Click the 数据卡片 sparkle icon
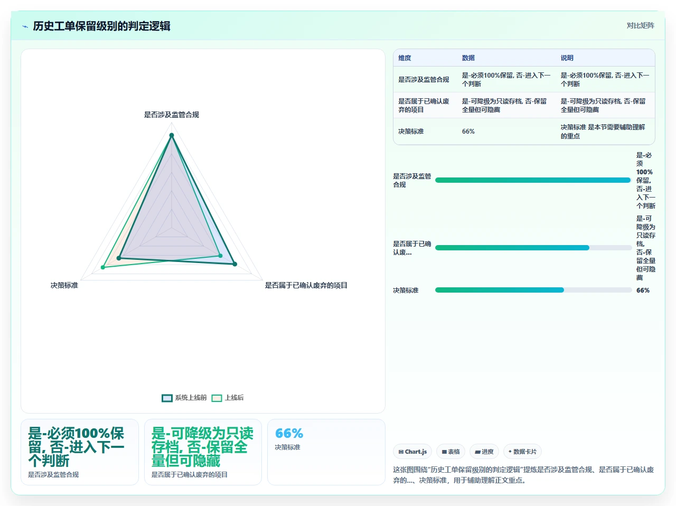 (510, 452)
